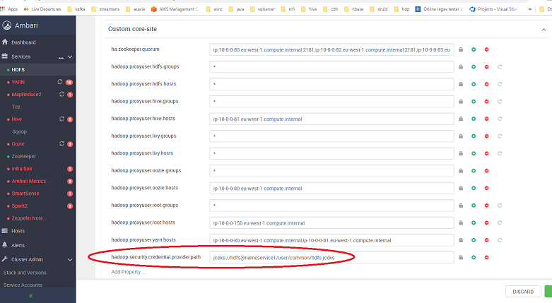Open the SmartSense service
The height and width of the screenshot is (303, 552).
(x=25, y=194)
